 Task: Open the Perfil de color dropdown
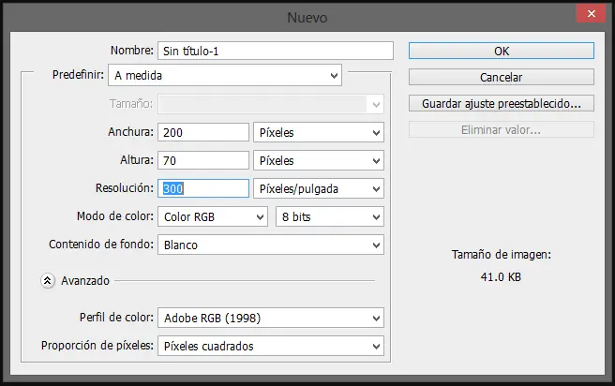270,318
